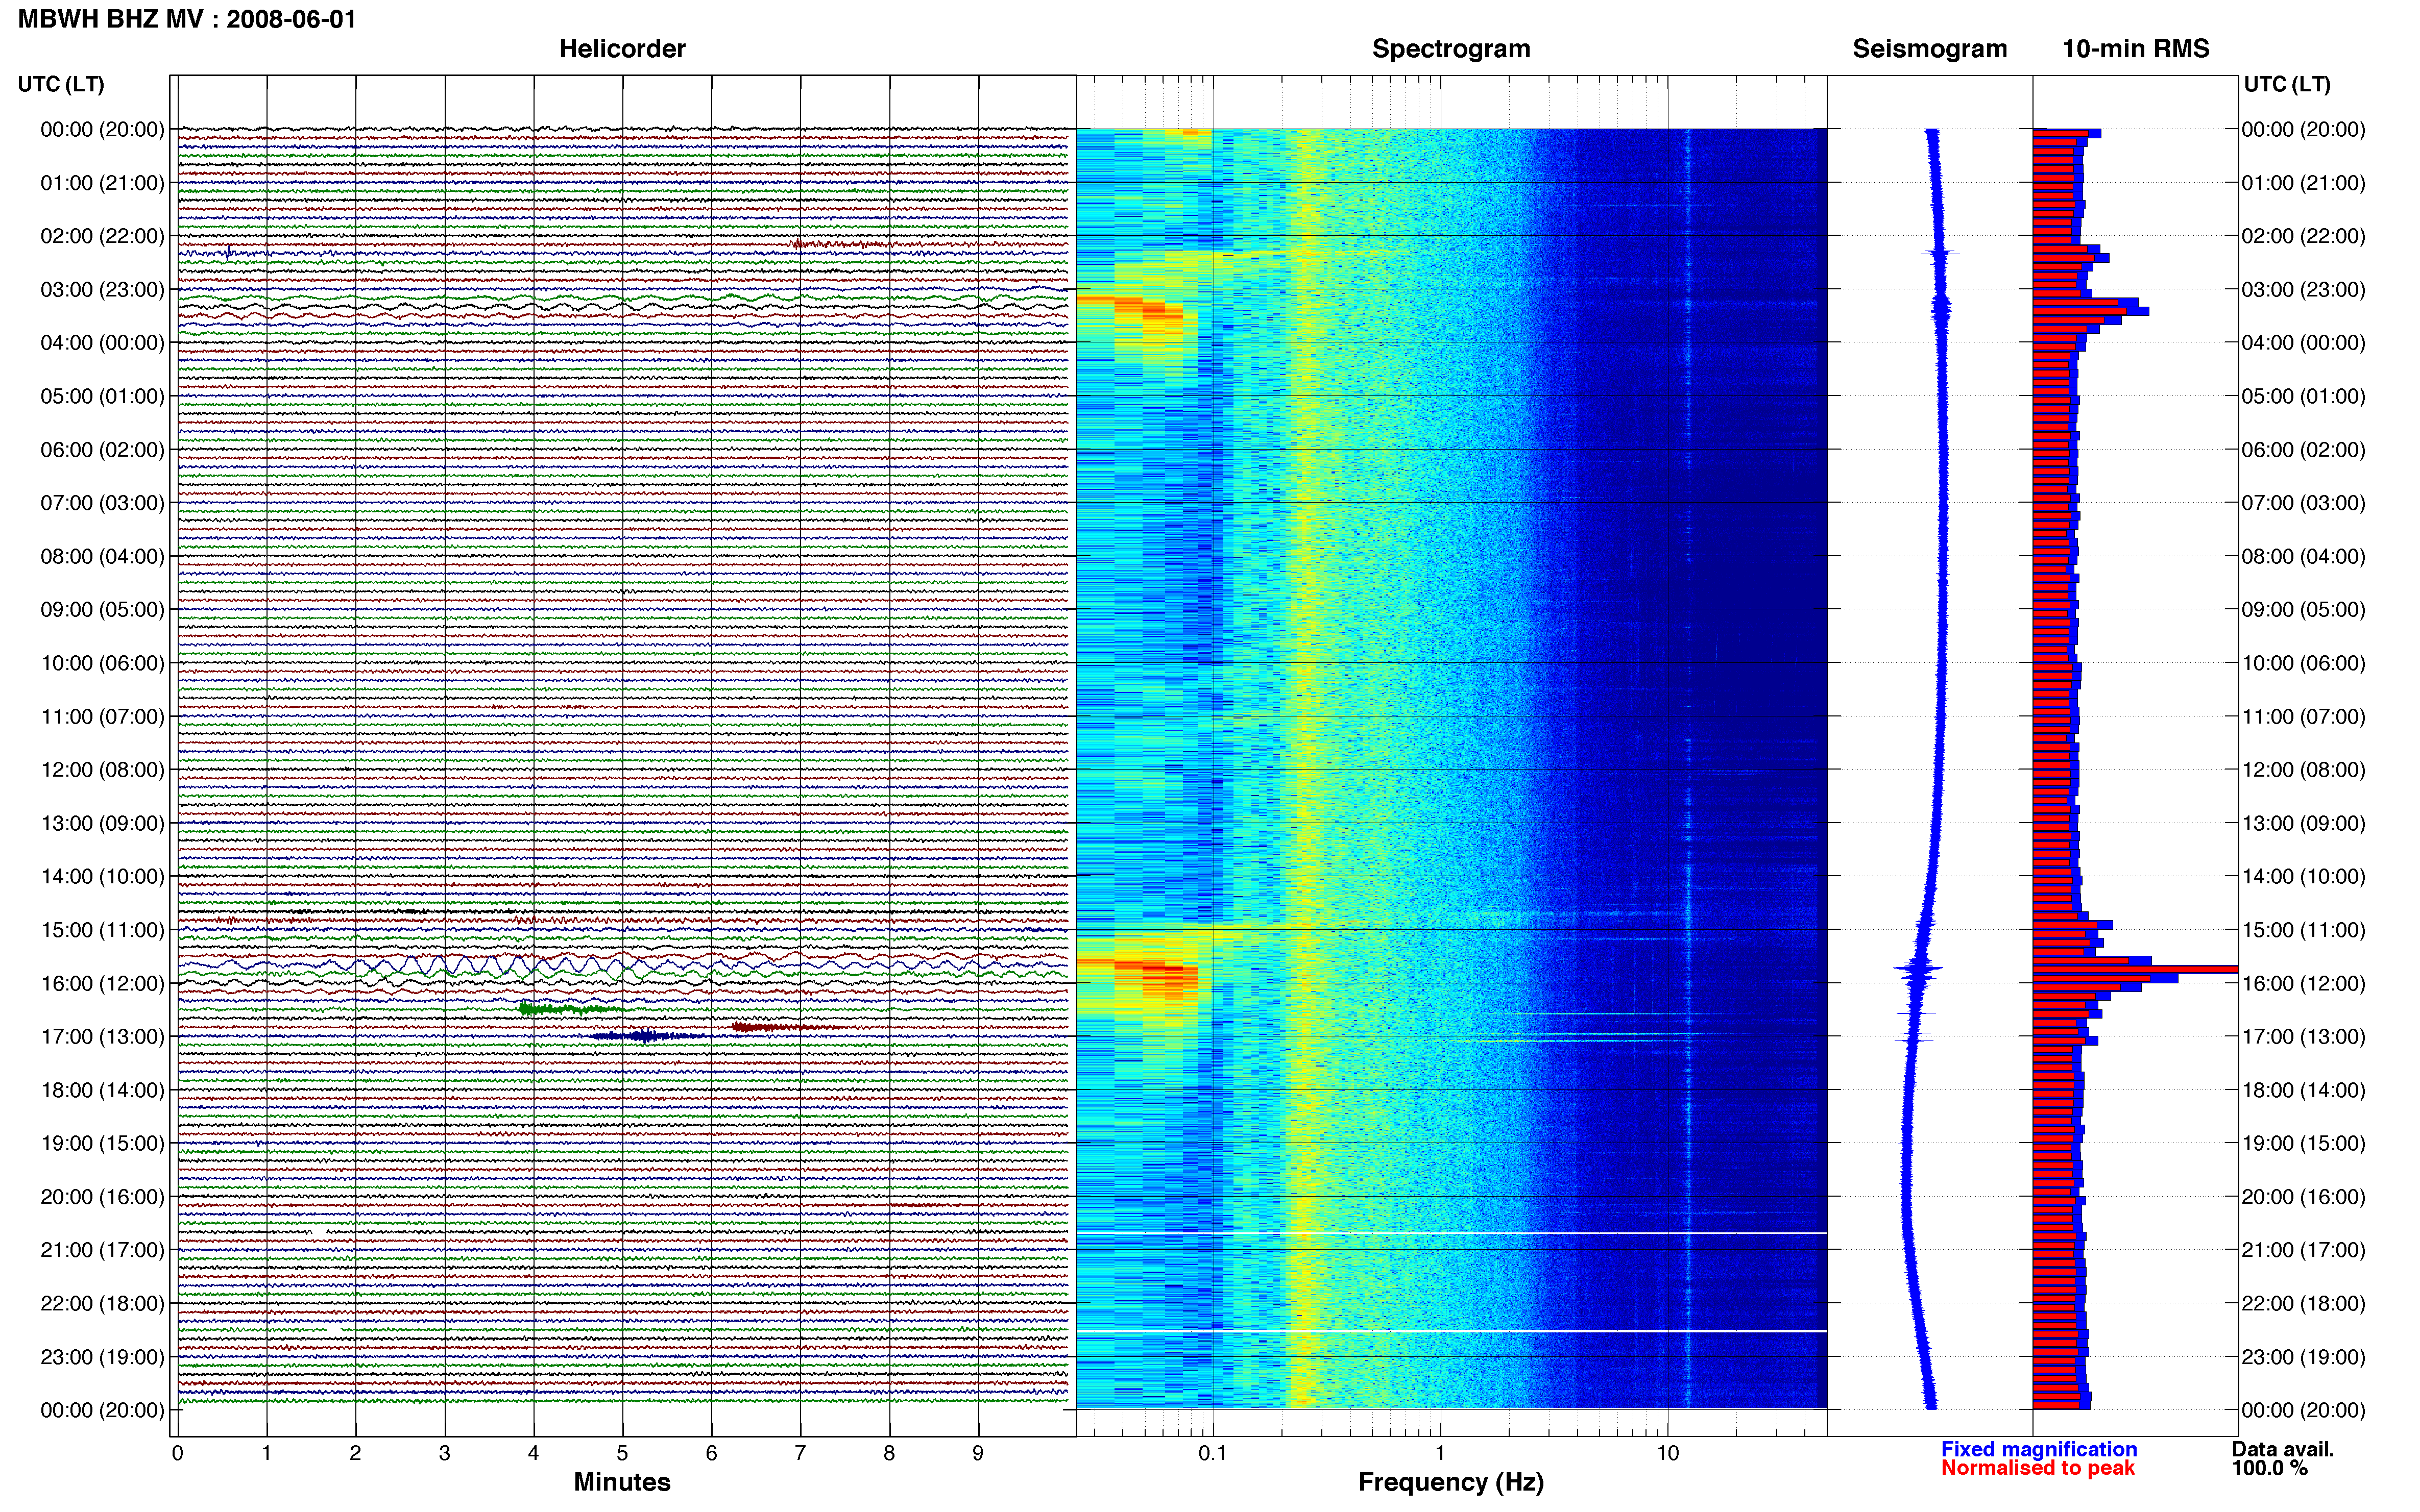Click frequency tick label '1'
The height and width of the screenshot is (1512, 2420).
(x=1440, y=1453)
